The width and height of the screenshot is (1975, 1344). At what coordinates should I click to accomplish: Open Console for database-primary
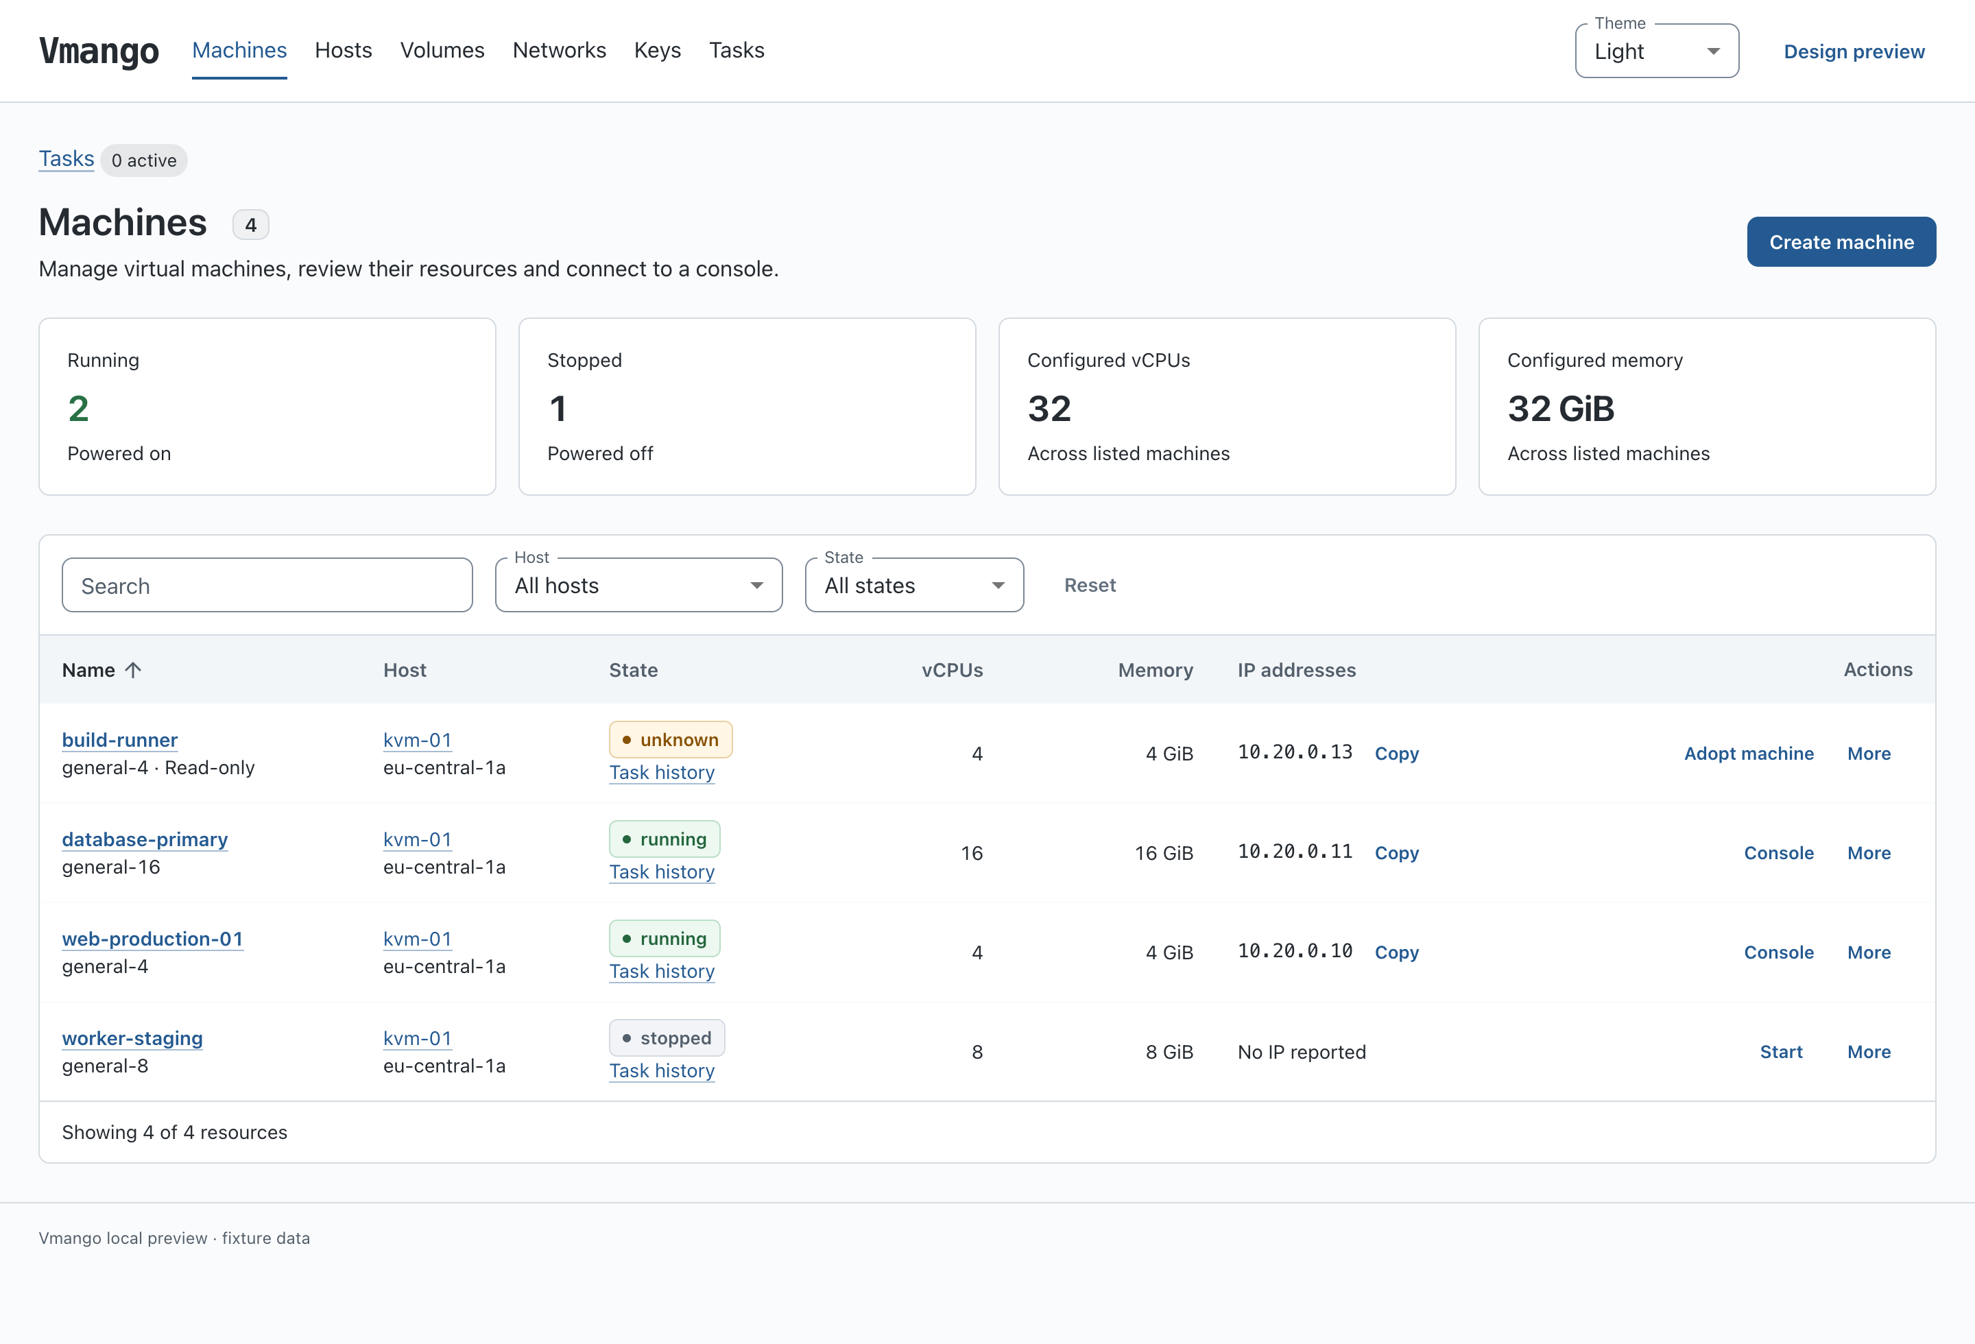[x=1779, y=853]
